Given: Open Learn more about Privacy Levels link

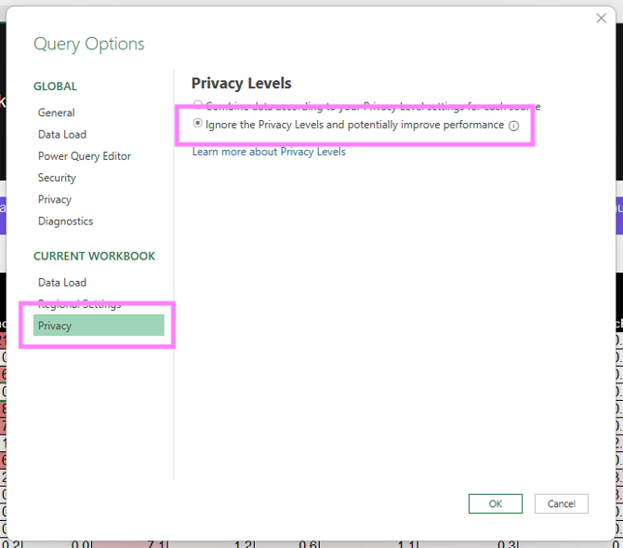Looking at the screenshot, I should coord(269,152).
